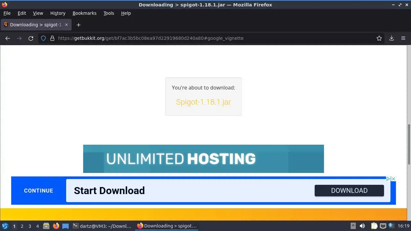The height and width of the screenshot is (231, 411).
Task: Switch to workspace 4
Action: click(37, 226)
